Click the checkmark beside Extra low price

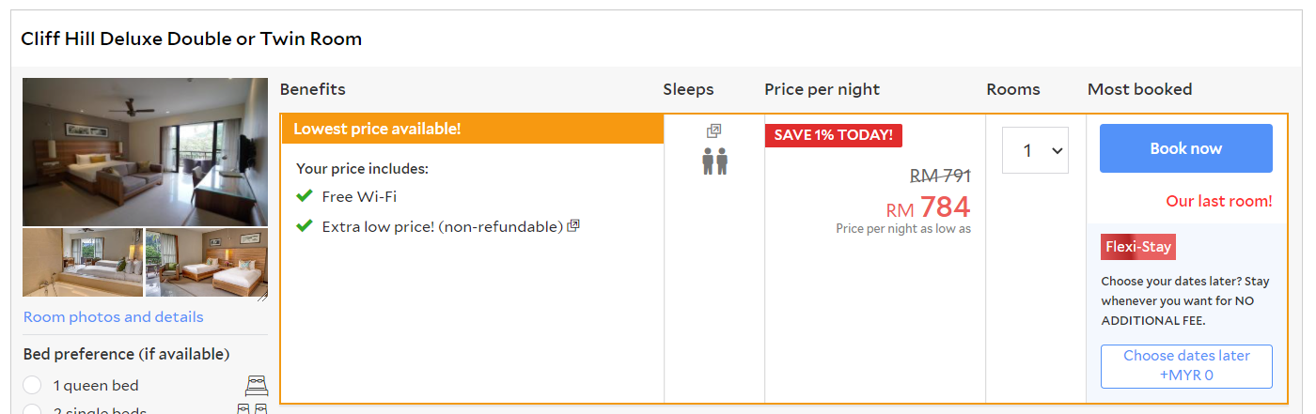[304, 226]
